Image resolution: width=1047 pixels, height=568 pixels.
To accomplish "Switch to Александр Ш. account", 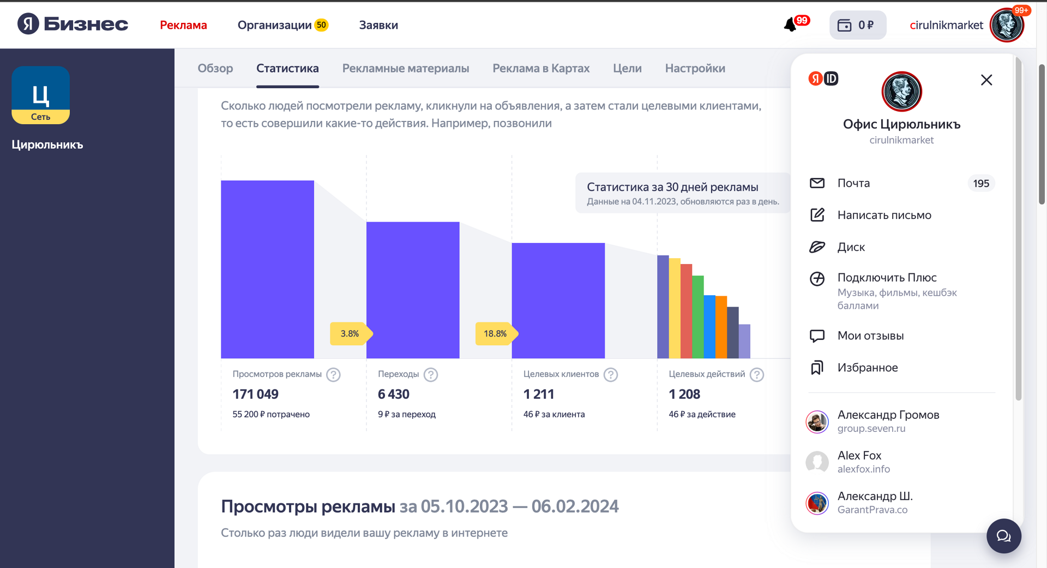I will [x=901, y=503].
